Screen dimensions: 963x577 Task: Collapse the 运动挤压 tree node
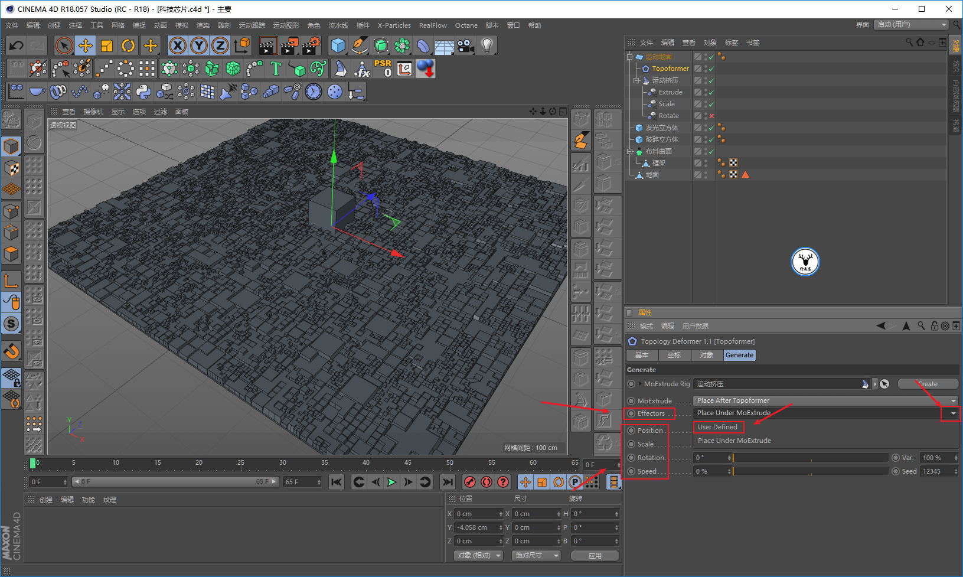636,80
